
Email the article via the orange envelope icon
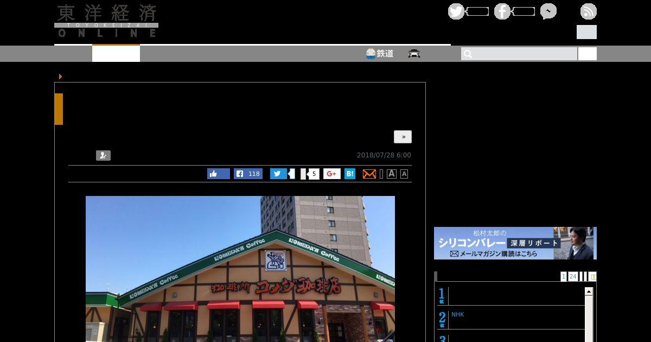369,174
